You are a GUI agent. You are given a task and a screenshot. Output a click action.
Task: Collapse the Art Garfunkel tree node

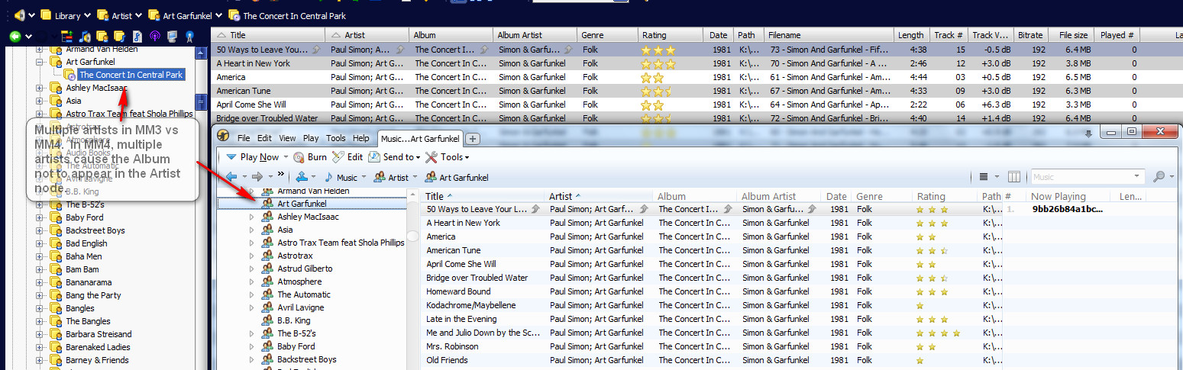40,62
